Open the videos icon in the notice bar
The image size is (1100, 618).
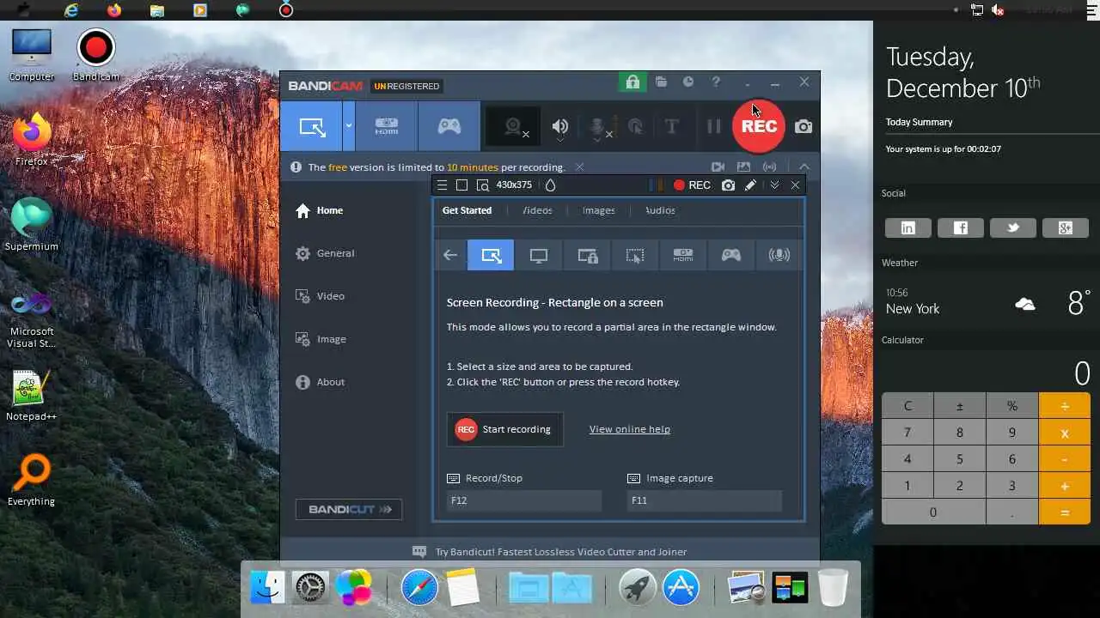pos(718,167)
